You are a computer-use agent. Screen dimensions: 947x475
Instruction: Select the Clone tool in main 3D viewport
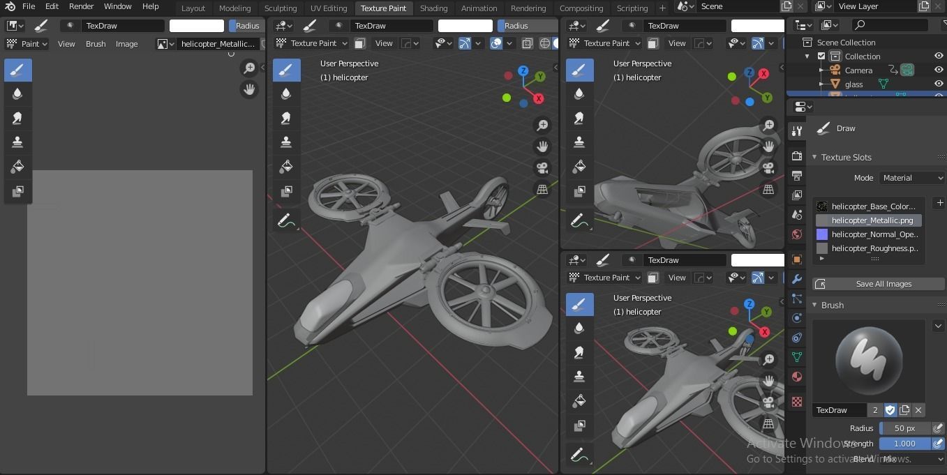point(286,142)
